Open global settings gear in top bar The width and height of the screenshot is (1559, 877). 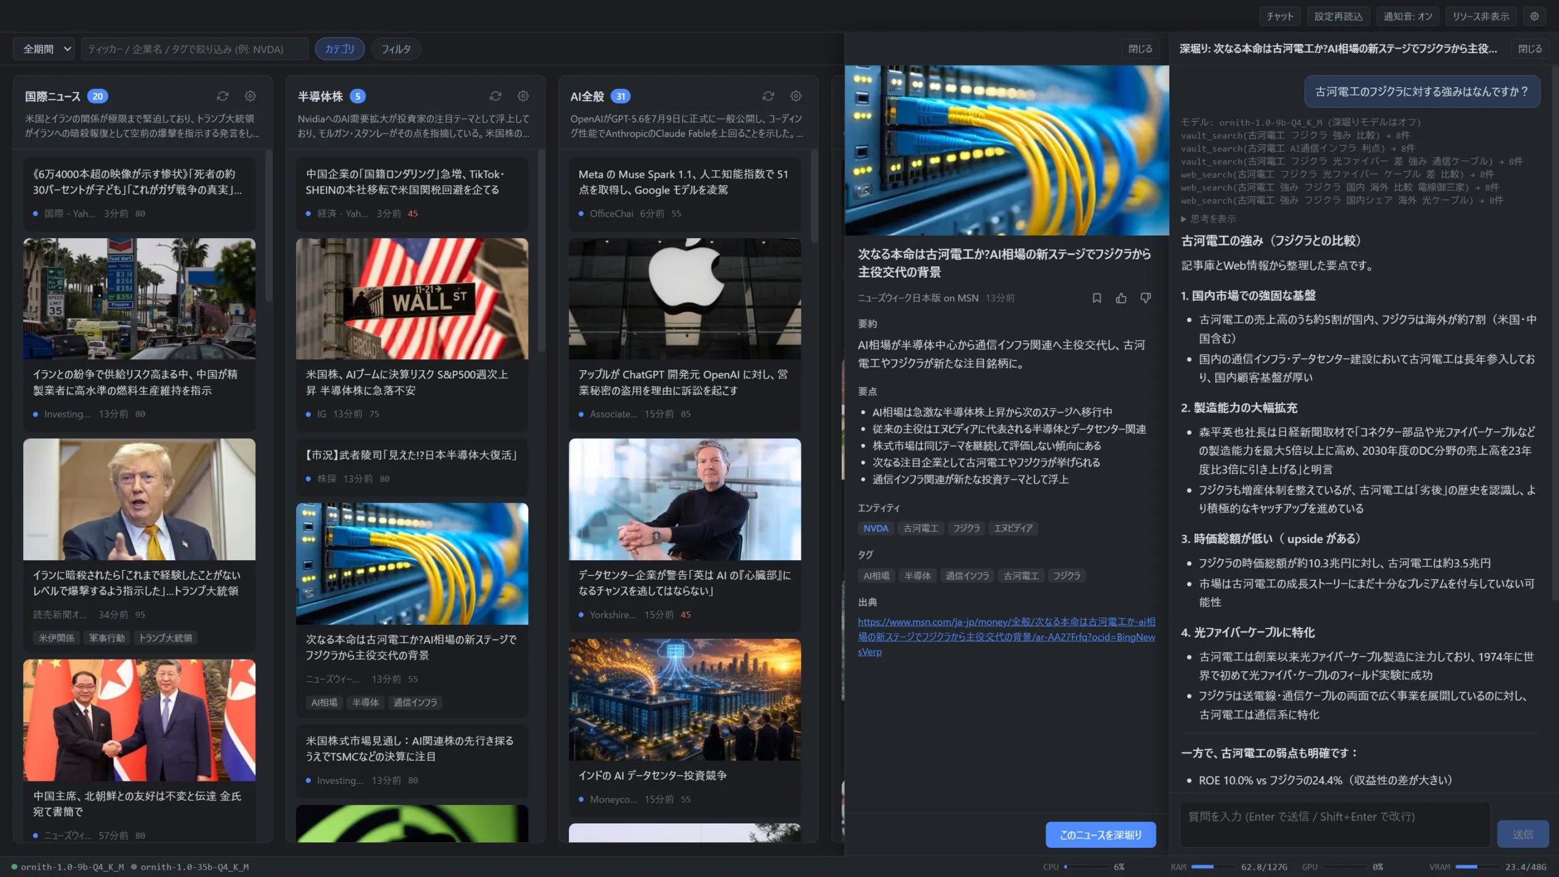click(x=1535, y=16)
